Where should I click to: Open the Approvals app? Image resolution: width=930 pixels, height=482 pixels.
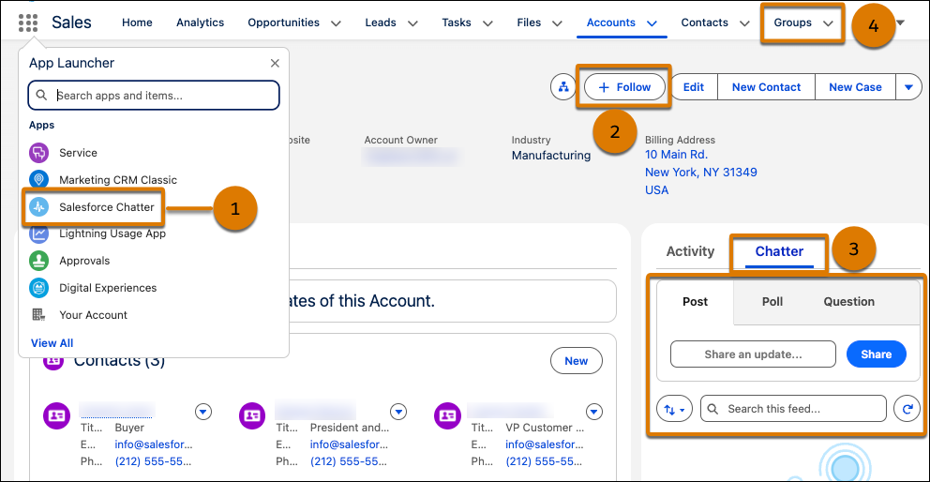pos(69,261)
